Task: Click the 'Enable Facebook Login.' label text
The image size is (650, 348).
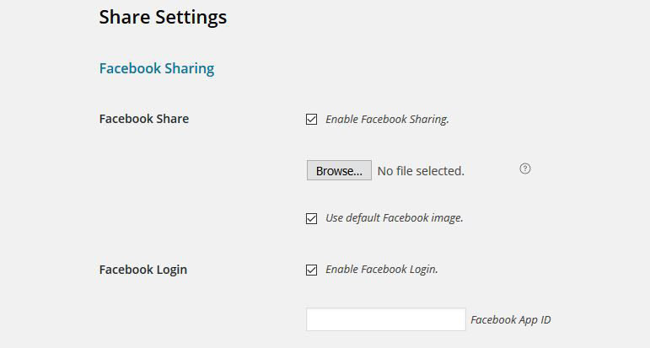Action: (382, 270)
